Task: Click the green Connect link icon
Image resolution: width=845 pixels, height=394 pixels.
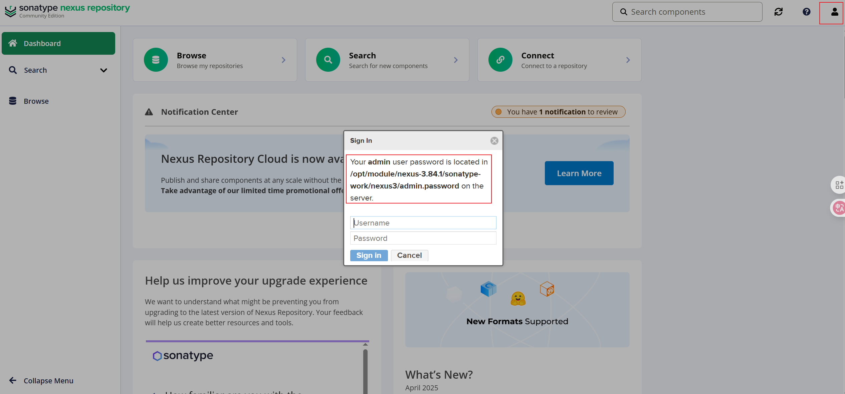Action: pyautogui.click(x=500, y=60)
